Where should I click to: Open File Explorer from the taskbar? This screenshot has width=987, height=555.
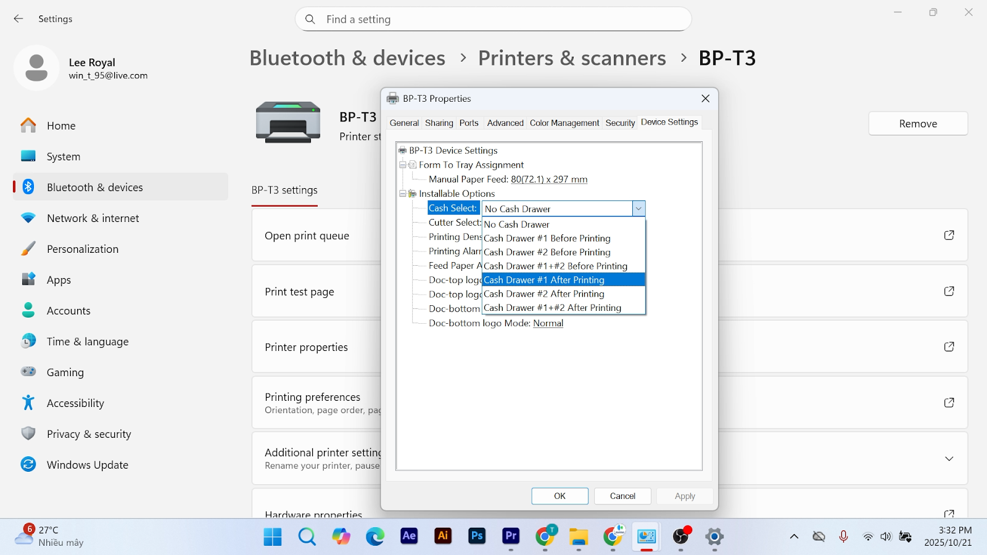pyautogui.click(x=579, y=536)
